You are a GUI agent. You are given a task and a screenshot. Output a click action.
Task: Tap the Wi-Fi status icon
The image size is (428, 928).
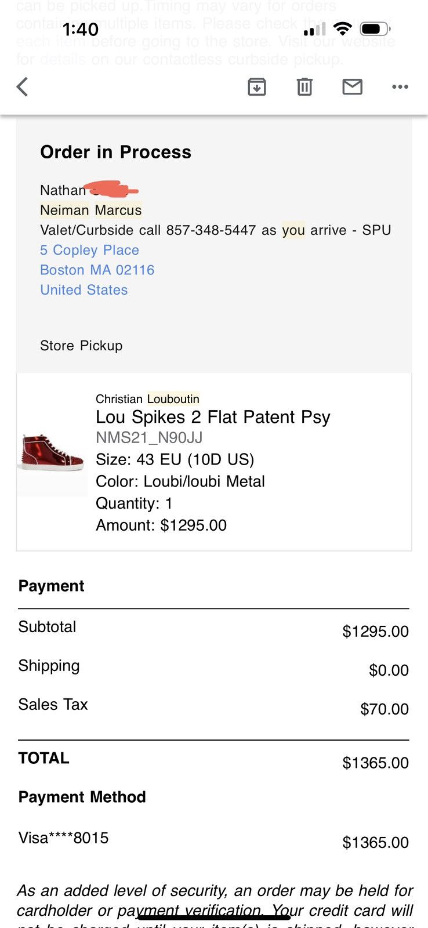pos(343,28)
